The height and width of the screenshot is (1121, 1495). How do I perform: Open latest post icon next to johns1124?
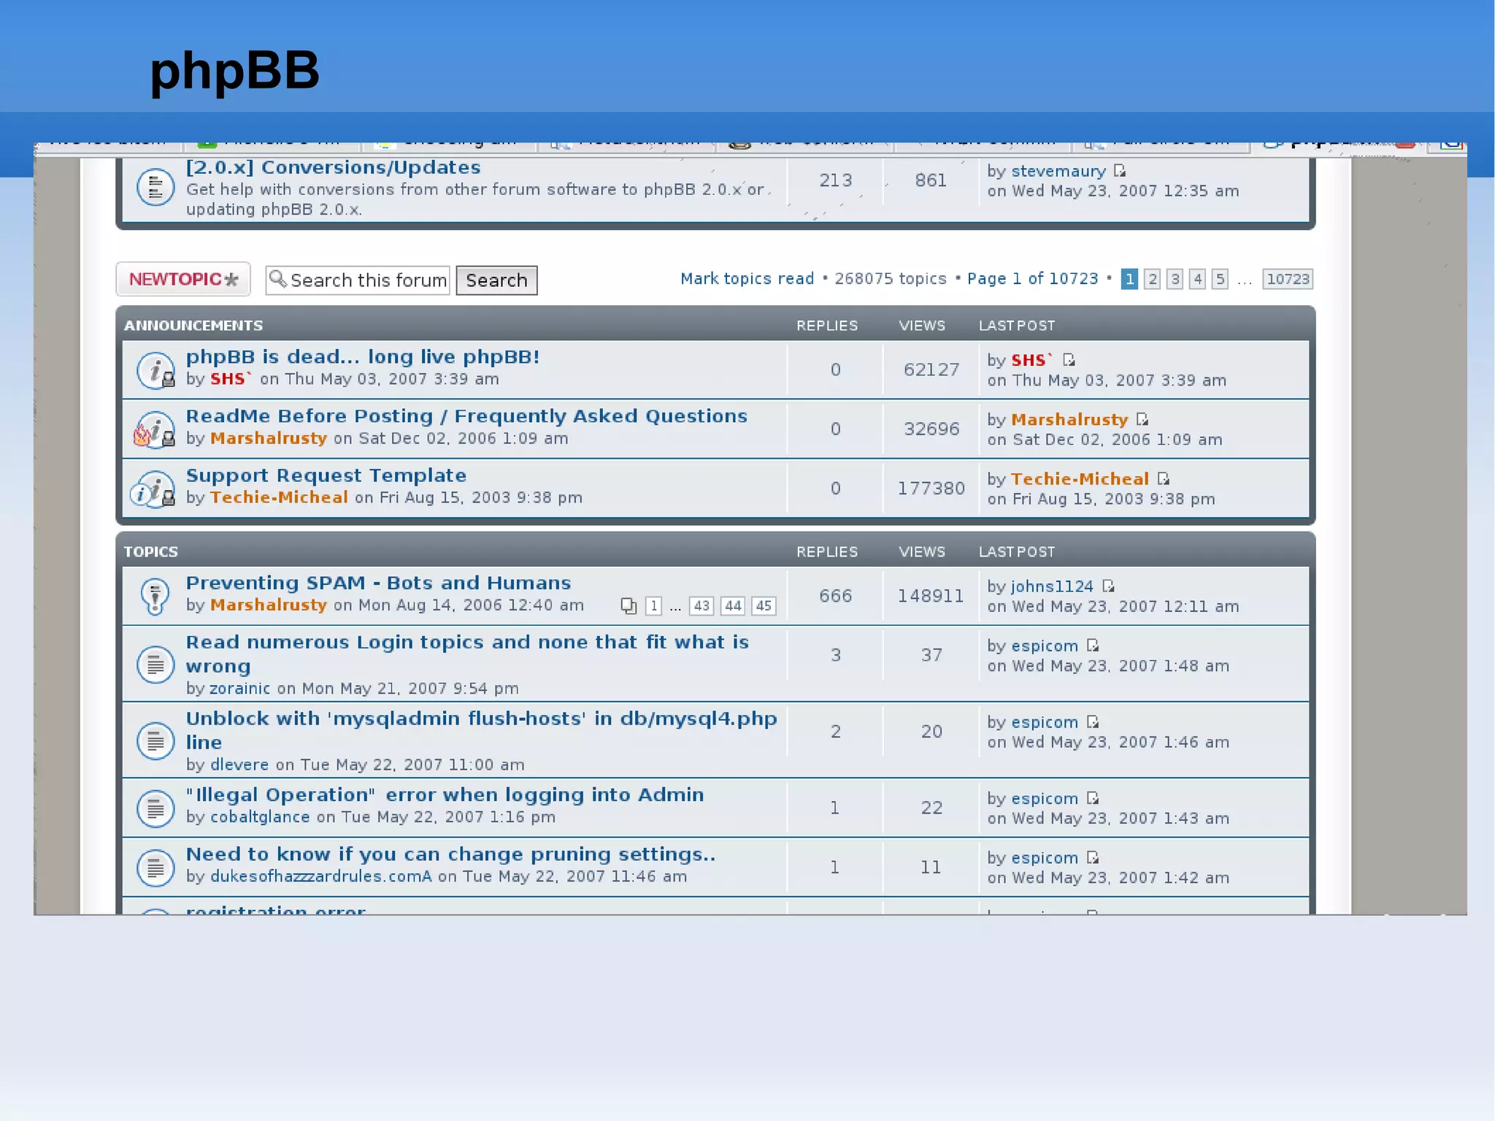pos(1108,586)
